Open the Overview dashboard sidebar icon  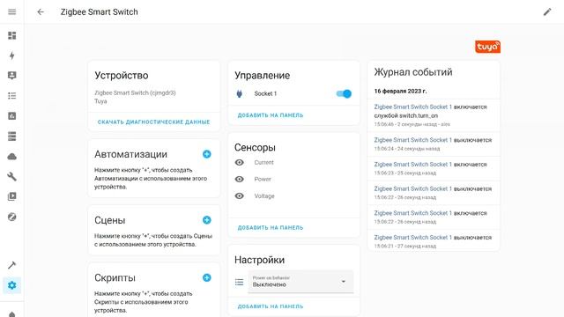point(11,35)
